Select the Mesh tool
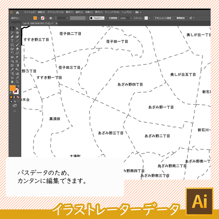This screenshot has height=219, width=219. pyautogui.click(x=12, y=65)
